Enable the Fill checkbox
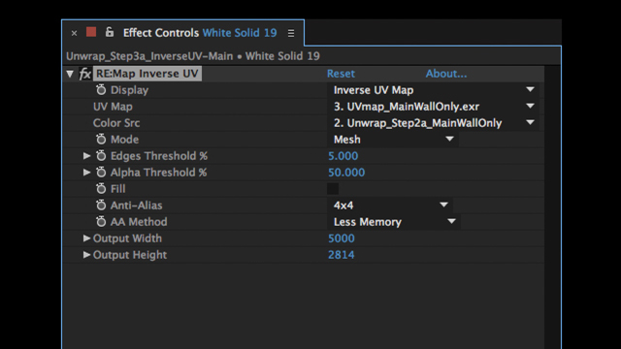 pos(333,189)
